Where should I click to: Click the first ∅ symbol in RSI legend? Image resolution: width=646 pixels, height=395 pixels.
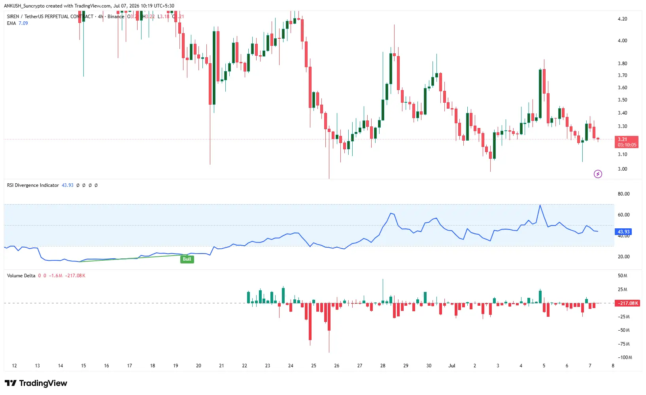click(78, 185)
